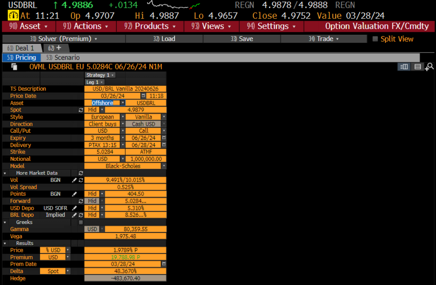Viewport: 436px width, 285px height.
Task: Click the pencil edit icon for Vol
Action: 75,180
